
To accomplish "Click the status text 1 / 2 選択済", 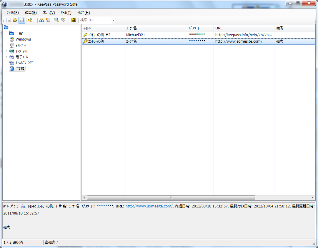I will coord(14,242).
